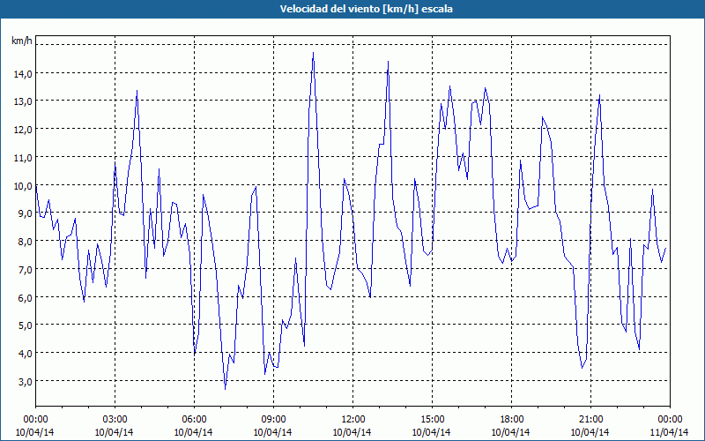The width and height of the screenshot is (705, 441).
Task: Click the 10/04/14 date under 09:00
Action: [x=273, y=432]
